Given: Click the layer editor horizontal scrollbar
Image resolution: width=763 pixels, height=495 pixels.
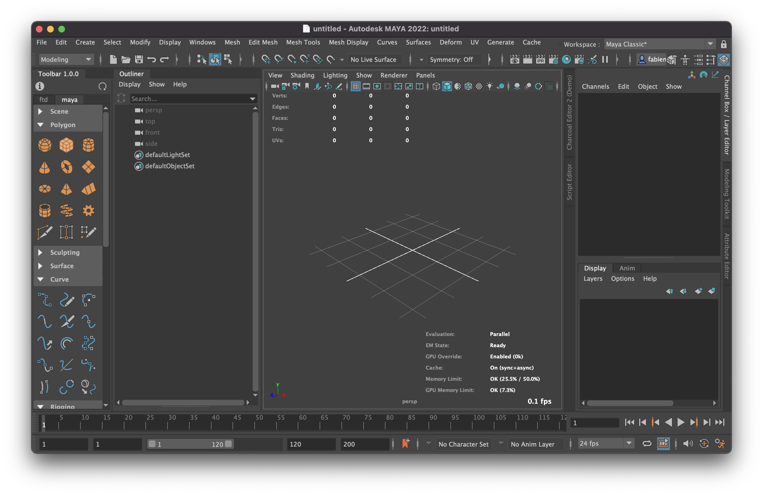Looking at the screenshot, I should (x=630, y=403).
